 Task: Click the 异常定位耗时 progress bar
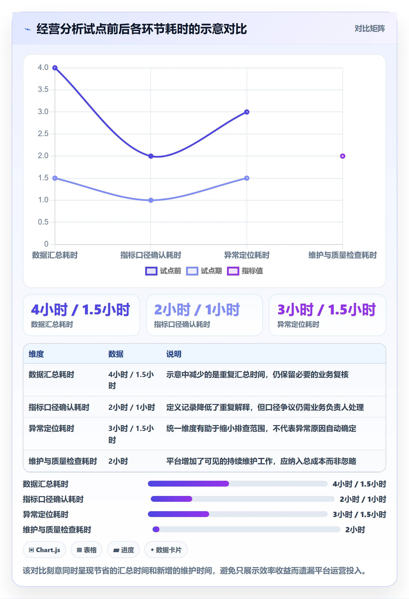[238, 514]
